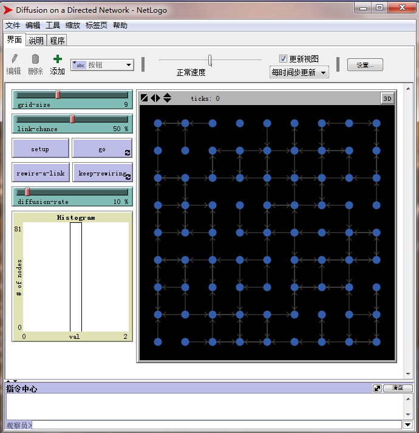
Task: Click the interface panel scroll-up arrow
Action: point(408,89)
